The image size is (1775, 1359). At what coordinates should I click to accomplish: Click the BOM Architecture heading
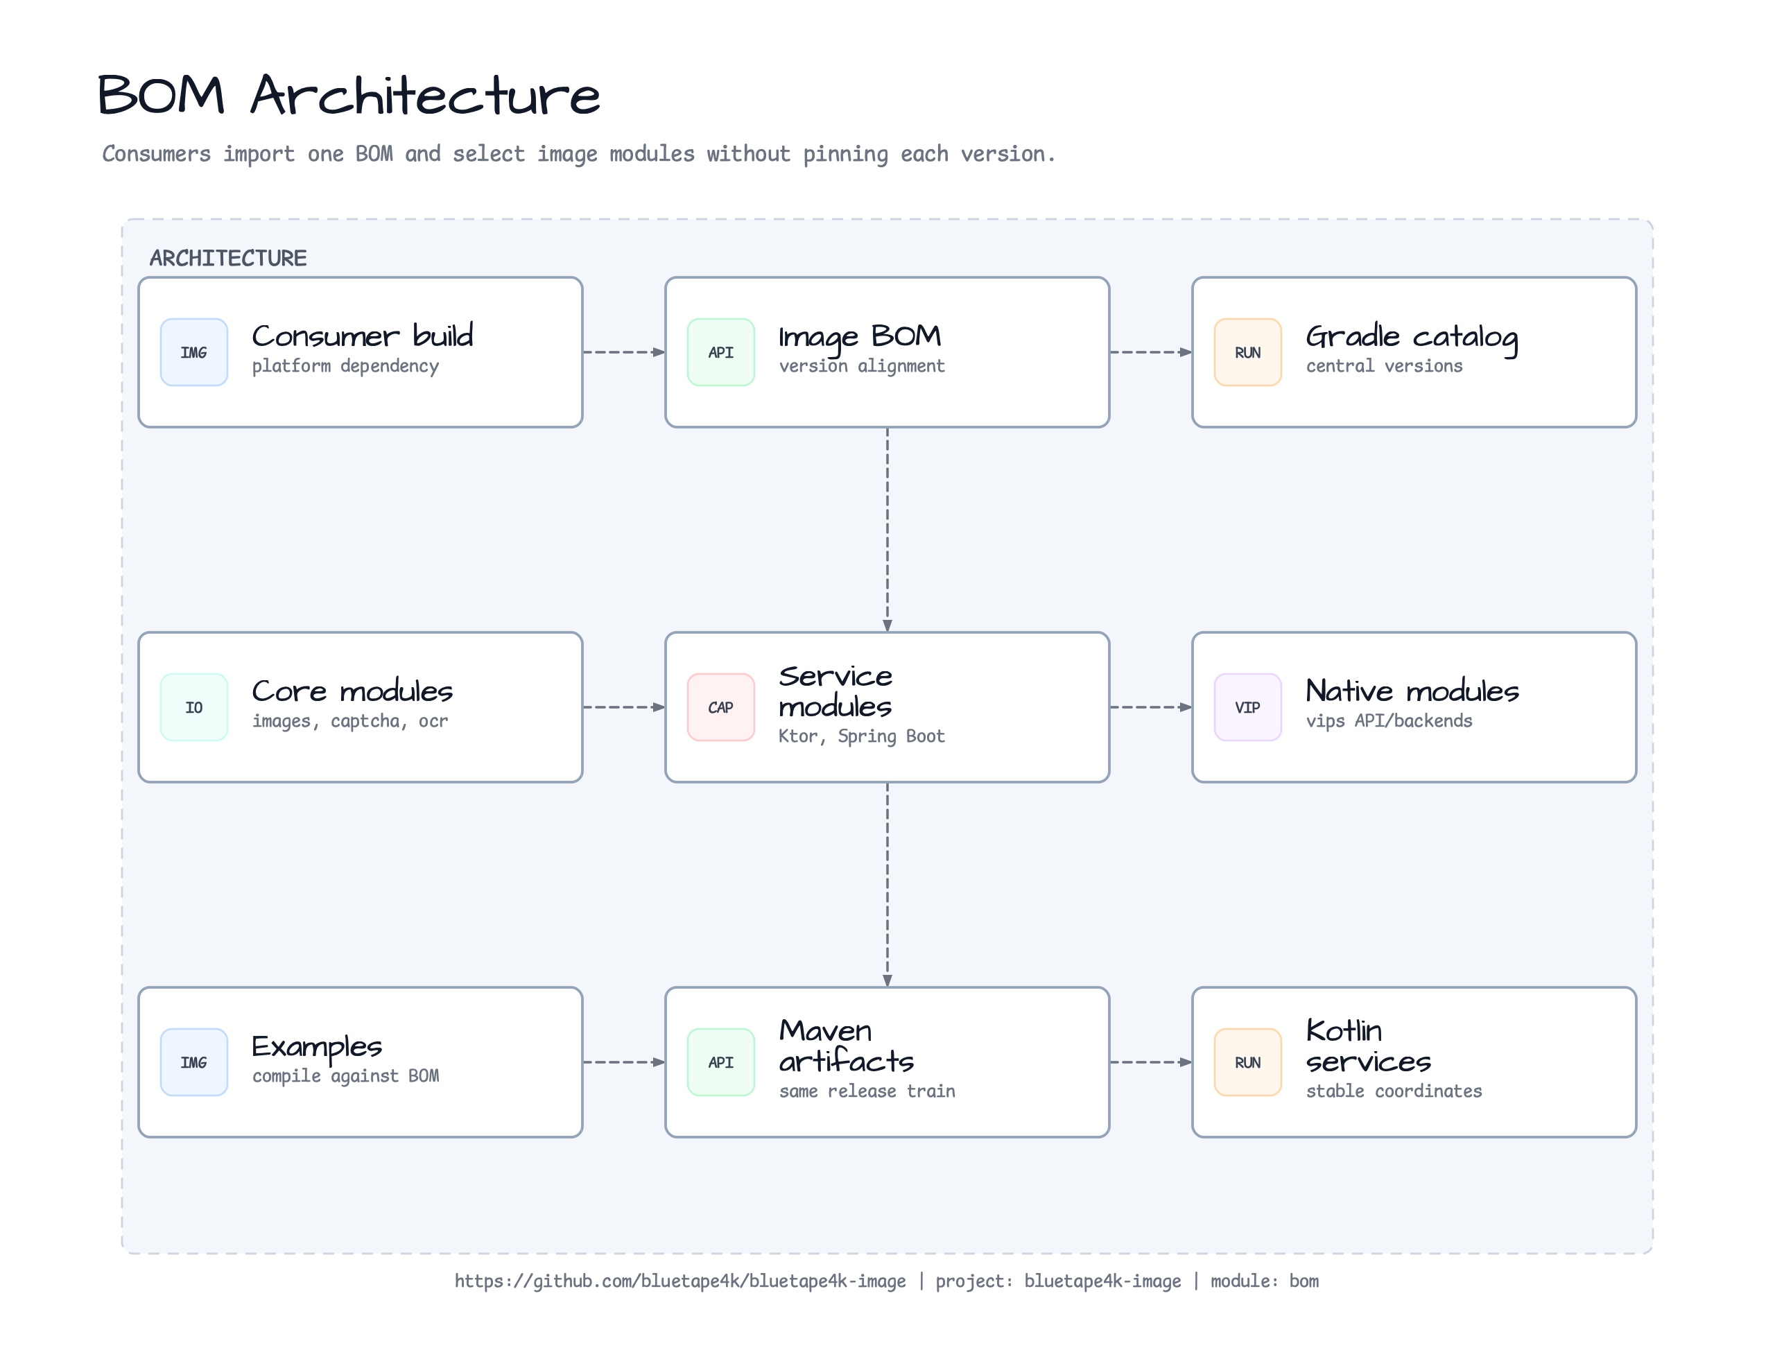click(349, 96)
